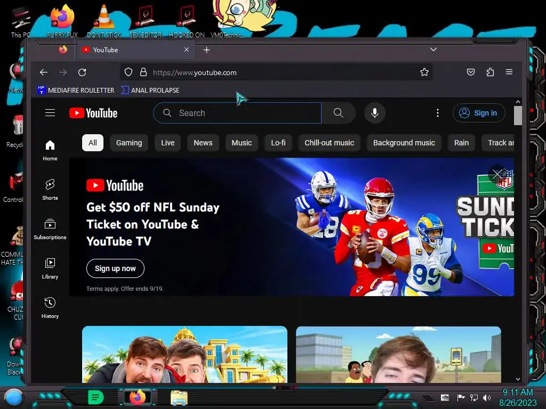Screen dimensions: 546x409
Task: Select the Music filter chip
Action: [242, 143]
